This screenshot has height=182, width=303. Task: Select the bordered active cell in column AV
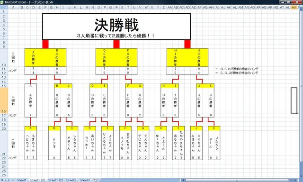click(x=294, y=100)
